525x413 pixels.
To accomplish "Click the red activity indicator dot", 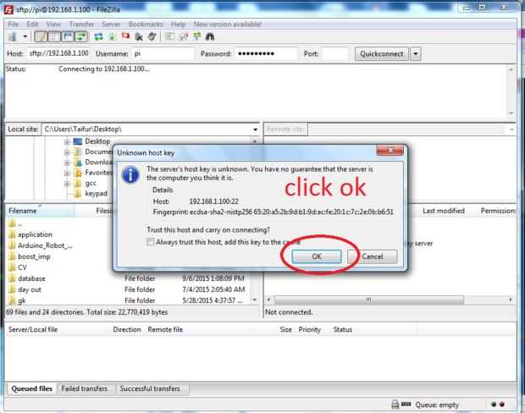I will coord(502,405).
